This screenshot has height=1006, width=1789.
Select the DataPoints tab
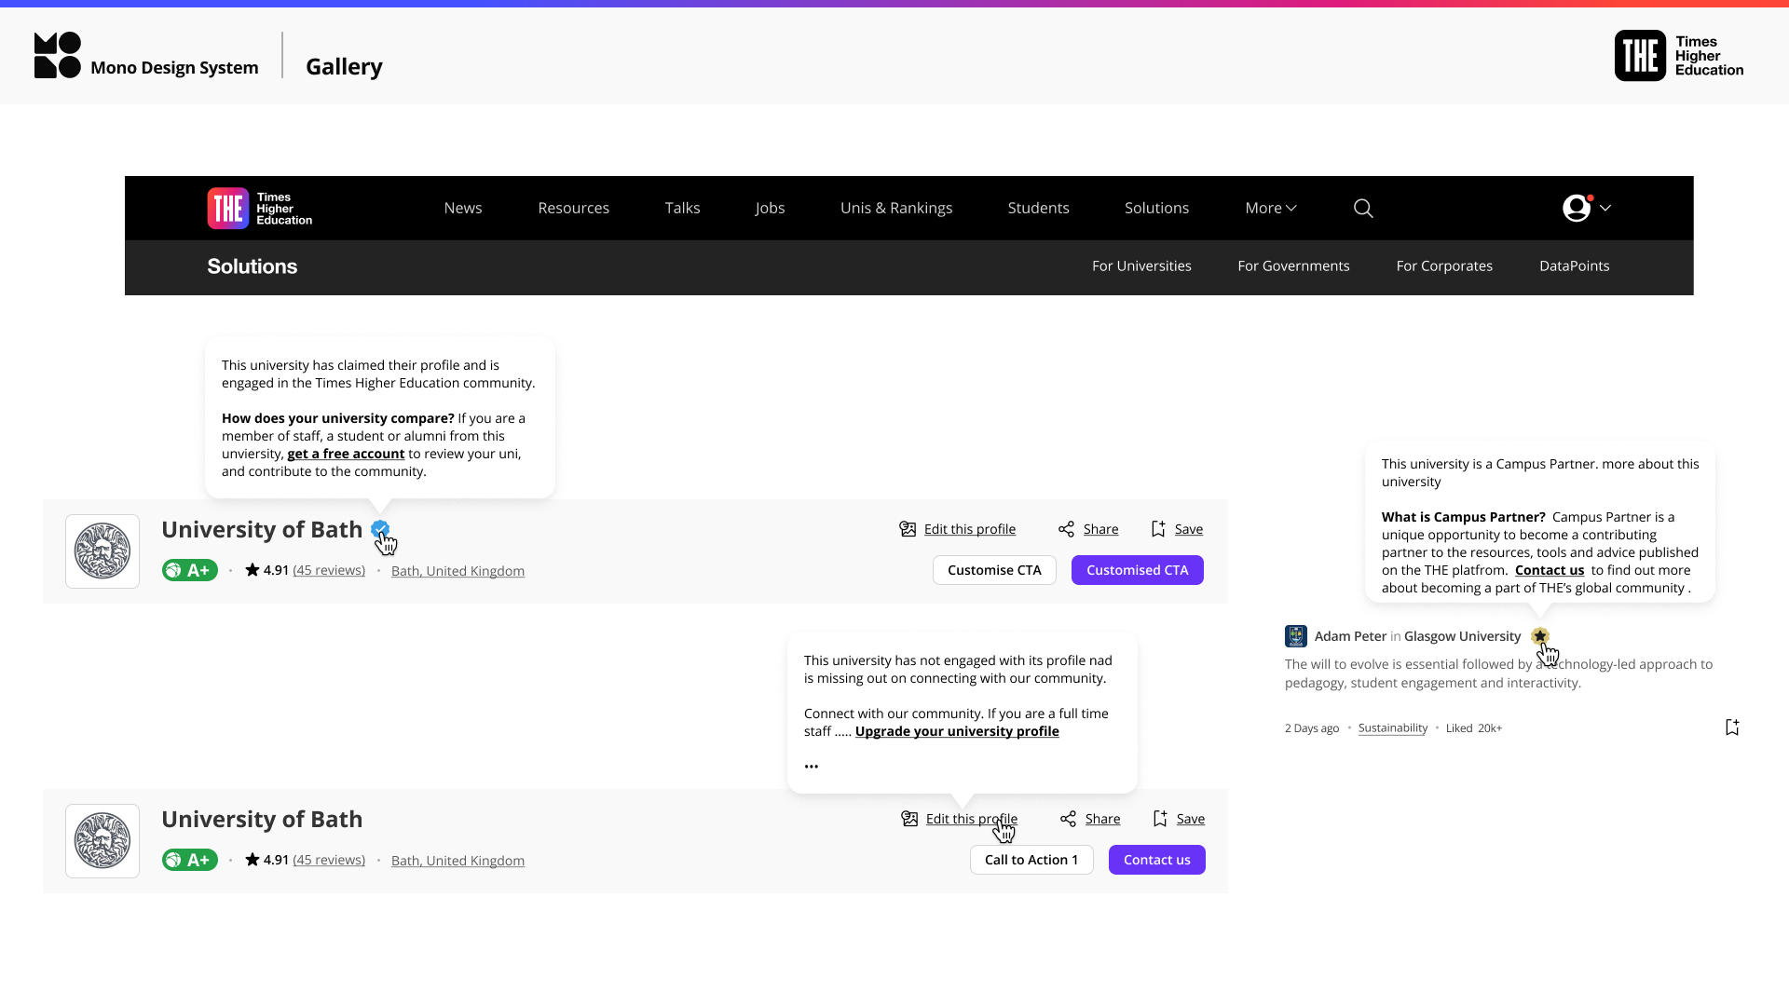point(1575,266)
